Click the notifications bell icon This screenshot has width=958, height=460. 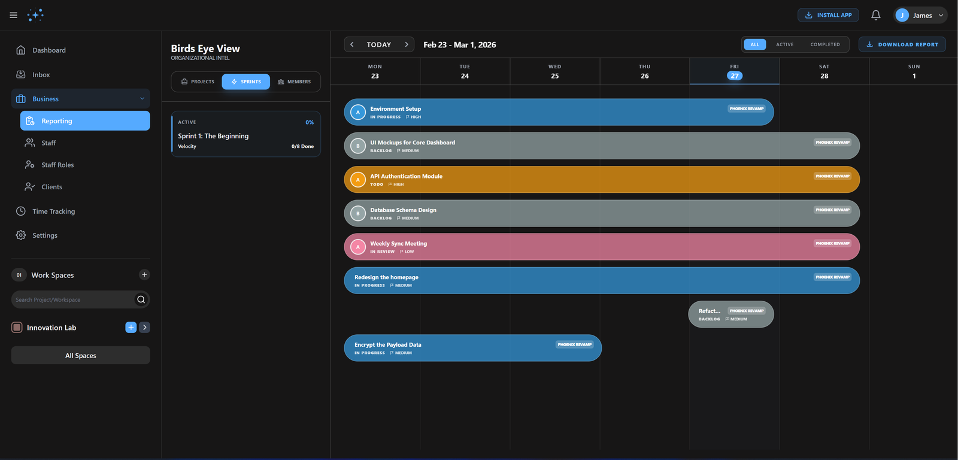[x=875, y=15]
